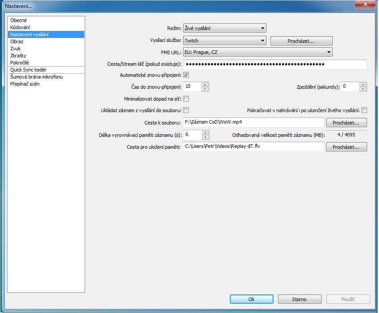The height and width of the screenshot is (313, 379).
Task: Click the Použít apply button
Action: (348, 299)
